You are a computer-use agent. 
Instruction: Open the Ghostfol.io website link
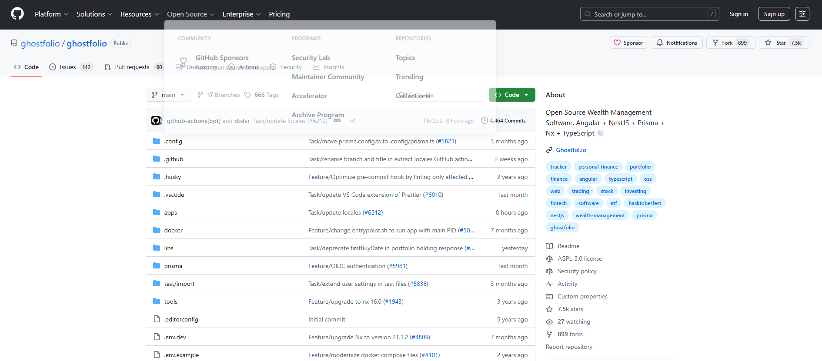coord(571,150)
